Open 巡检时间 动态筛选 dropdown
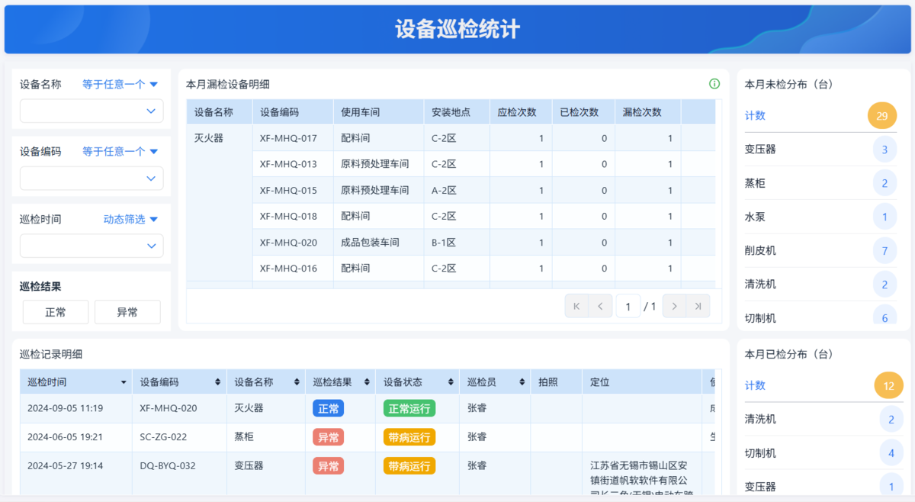The image size is (915, 502). (130, 220)
